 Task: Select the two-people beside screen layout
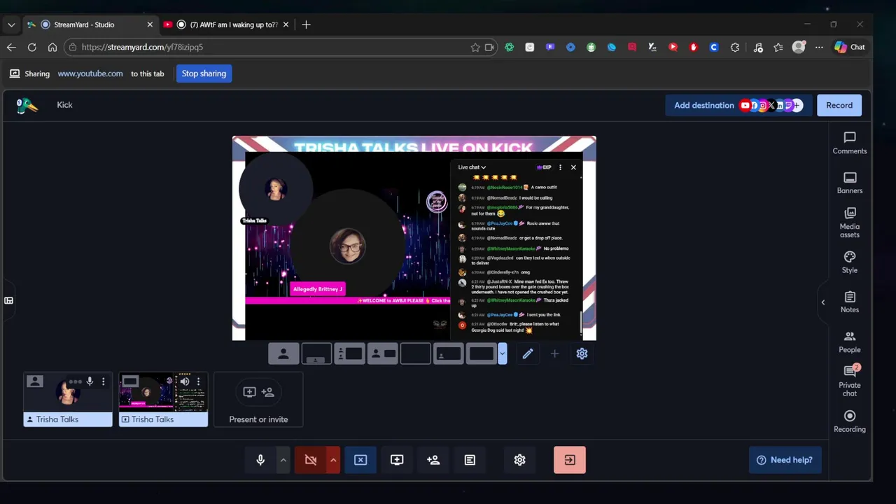pos(349,353)
